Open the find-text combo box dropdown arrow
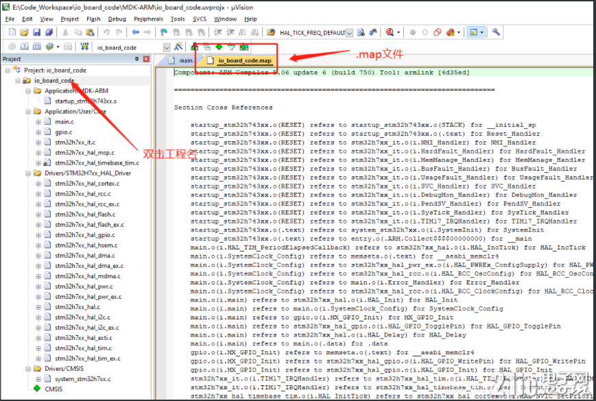This screenshot has width=596, height=401. tap(349, 33)
